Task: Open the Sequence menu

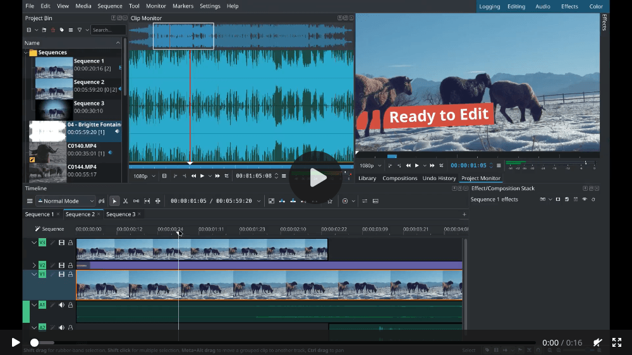Action: (x=110, y=6)
